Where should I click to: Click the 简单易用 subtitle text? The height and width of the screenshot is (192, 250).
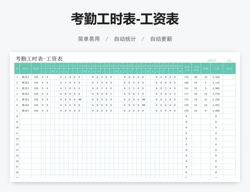tap(89, 39)
